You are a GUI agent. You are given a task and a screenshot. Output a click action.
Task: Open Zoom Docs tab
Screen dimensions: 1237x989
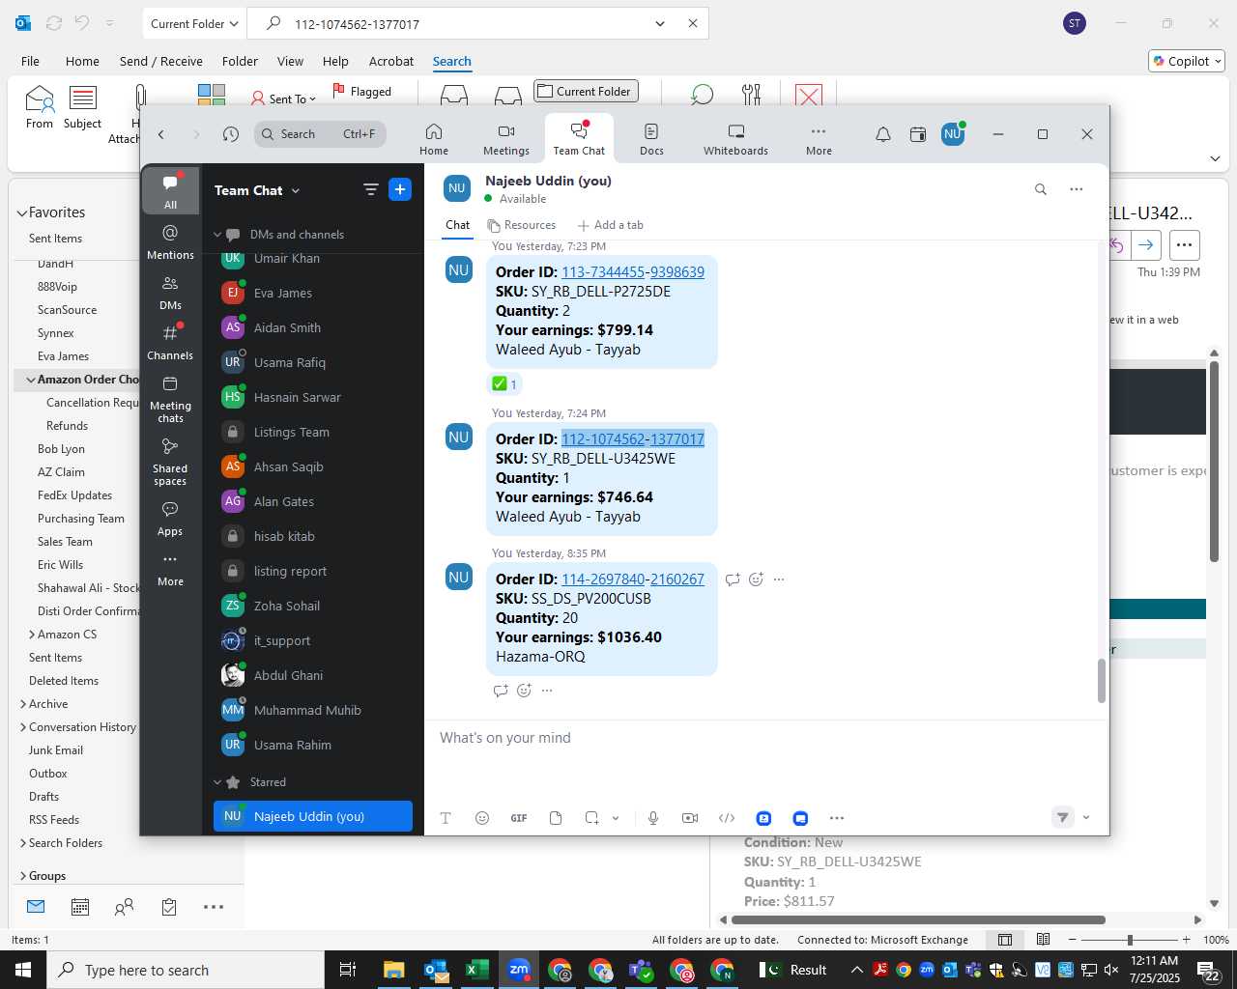[x=651, y=139]
